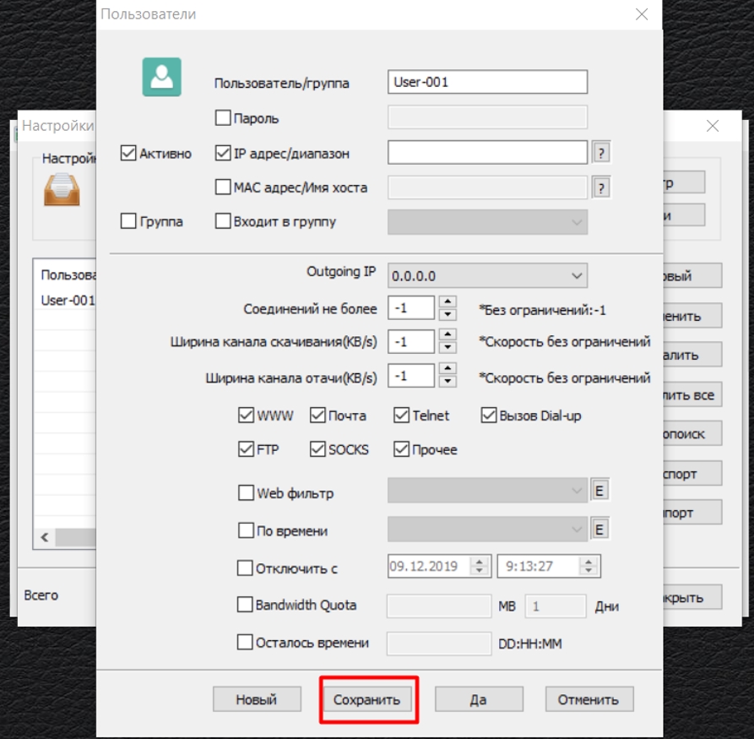This screenshot has height=739, width=754.
Task: Decrease upload bandwidth (отдачи) value
Action: click(448, 382)
